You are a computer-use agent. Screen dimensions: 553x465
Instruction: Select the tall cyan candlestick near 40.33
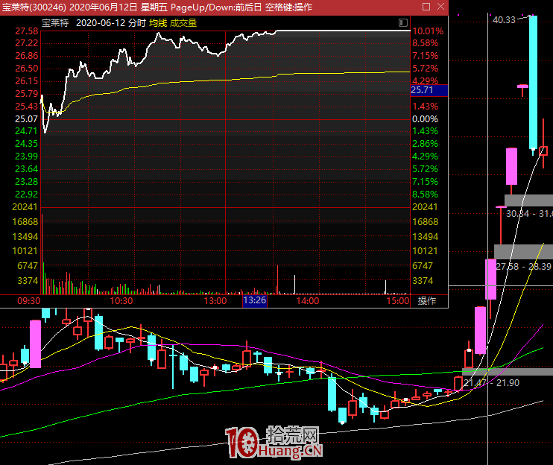pos(533,82)
